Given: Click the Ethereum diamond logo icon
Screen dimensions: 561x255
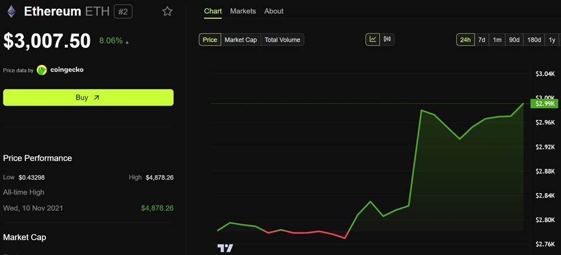Looking at the screenshot, I should click(12, 12).
